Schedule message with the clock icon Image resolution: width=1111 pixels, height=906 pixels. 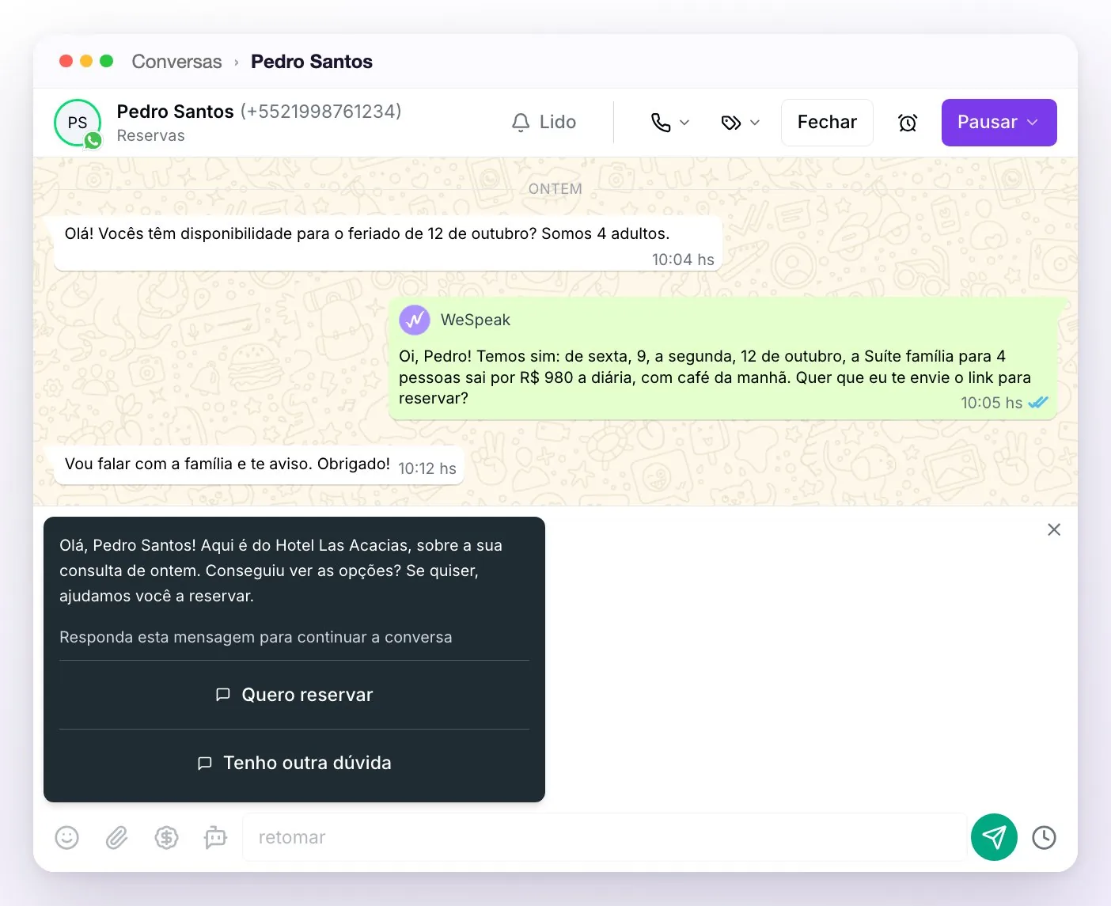tap(1044, 837)
